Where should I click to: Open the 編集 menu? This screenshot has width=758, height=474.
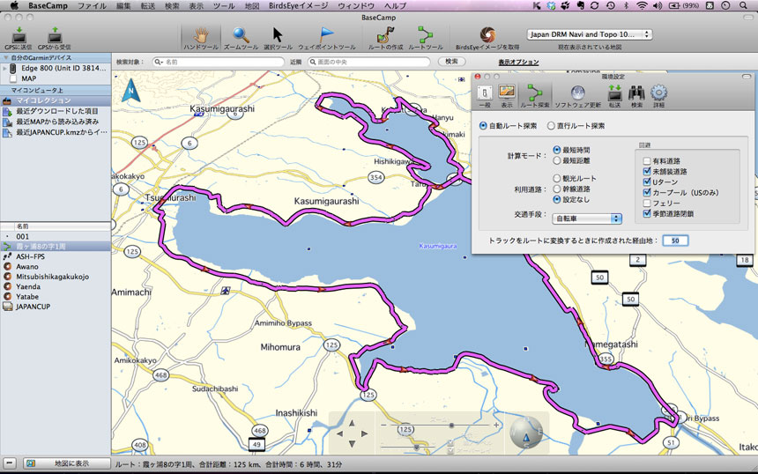[x=123, y=6]
